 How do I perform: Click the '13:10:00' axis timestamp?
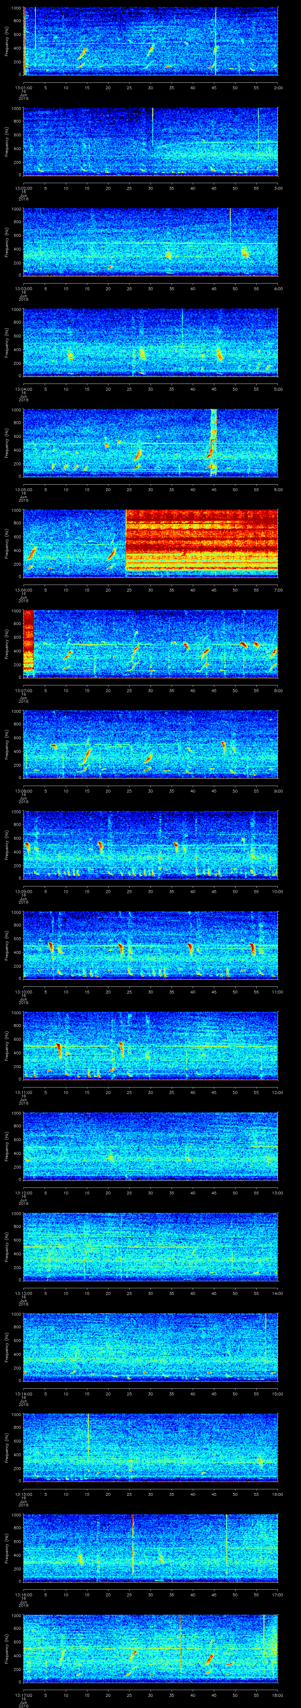click(x=23, y=992)
